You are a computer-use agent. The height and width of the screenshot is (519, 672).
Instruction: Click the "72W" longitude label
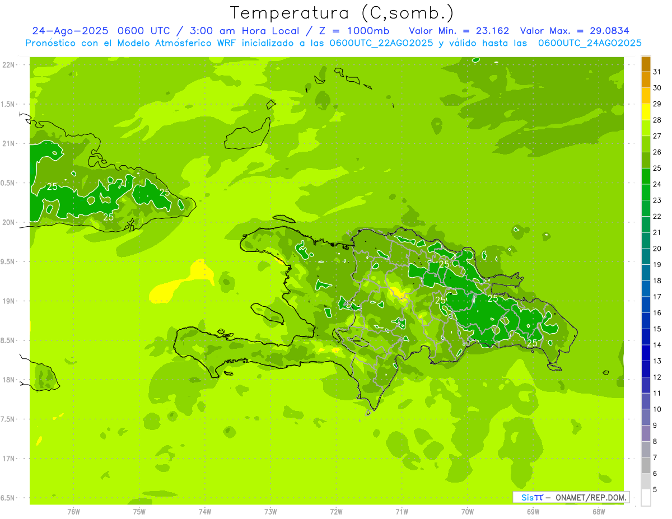pyautogui.click(x=336, y=511)
